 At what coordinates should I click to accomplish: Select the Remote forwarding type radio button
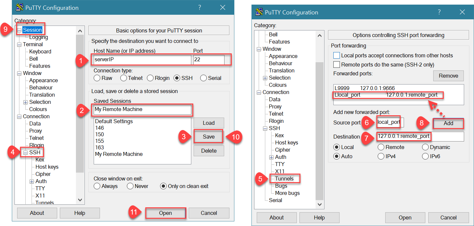tap(381, 147)
